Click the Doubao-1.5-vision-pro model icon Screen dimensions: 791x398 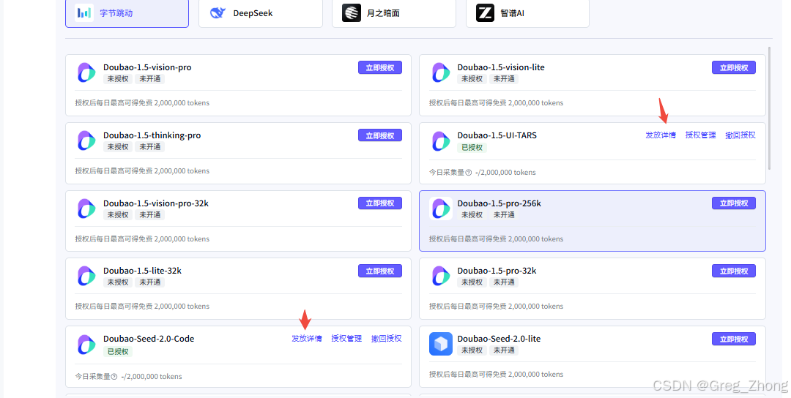[x=86, y=72]
